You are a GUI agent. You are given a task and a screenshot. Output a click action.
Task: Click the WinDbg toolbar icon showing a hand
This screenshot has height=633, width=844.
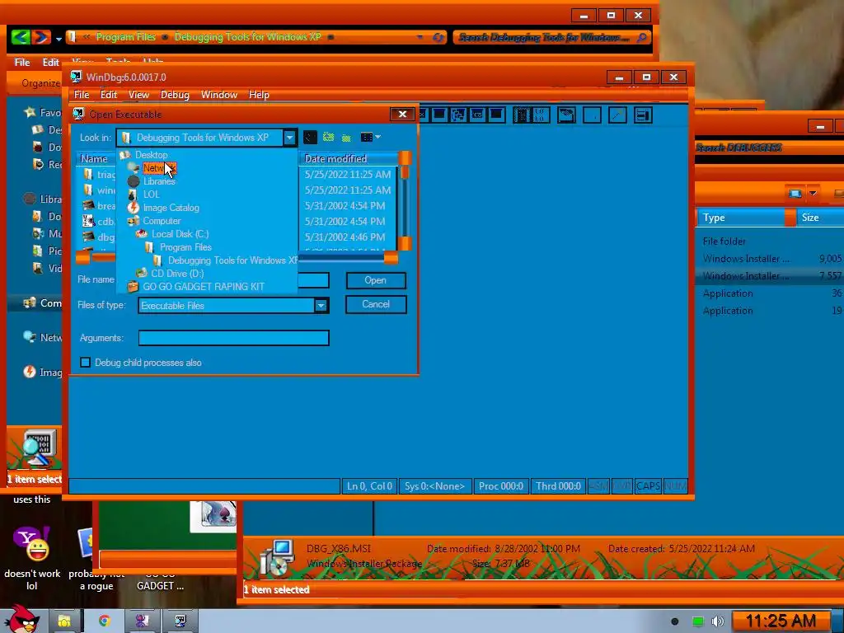tap(566, 115)
